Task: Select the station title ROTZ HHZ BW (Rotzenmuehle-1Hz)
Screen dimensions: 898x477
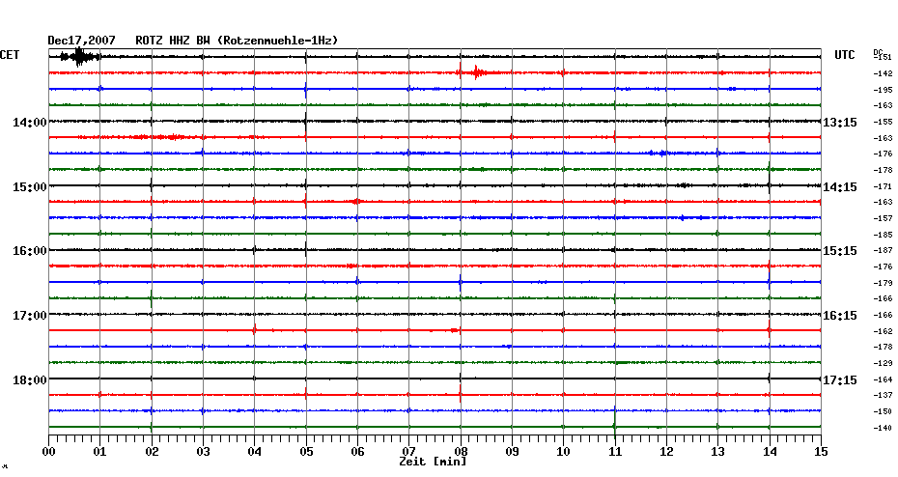Action: [x=237, y=41]
